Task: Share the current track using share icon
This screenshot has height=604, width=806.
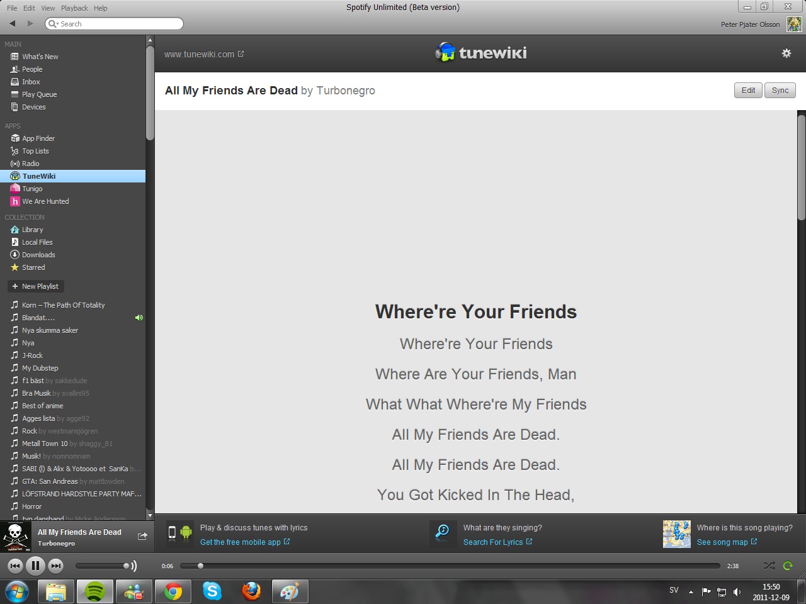Action: click(x=142, y=536)
